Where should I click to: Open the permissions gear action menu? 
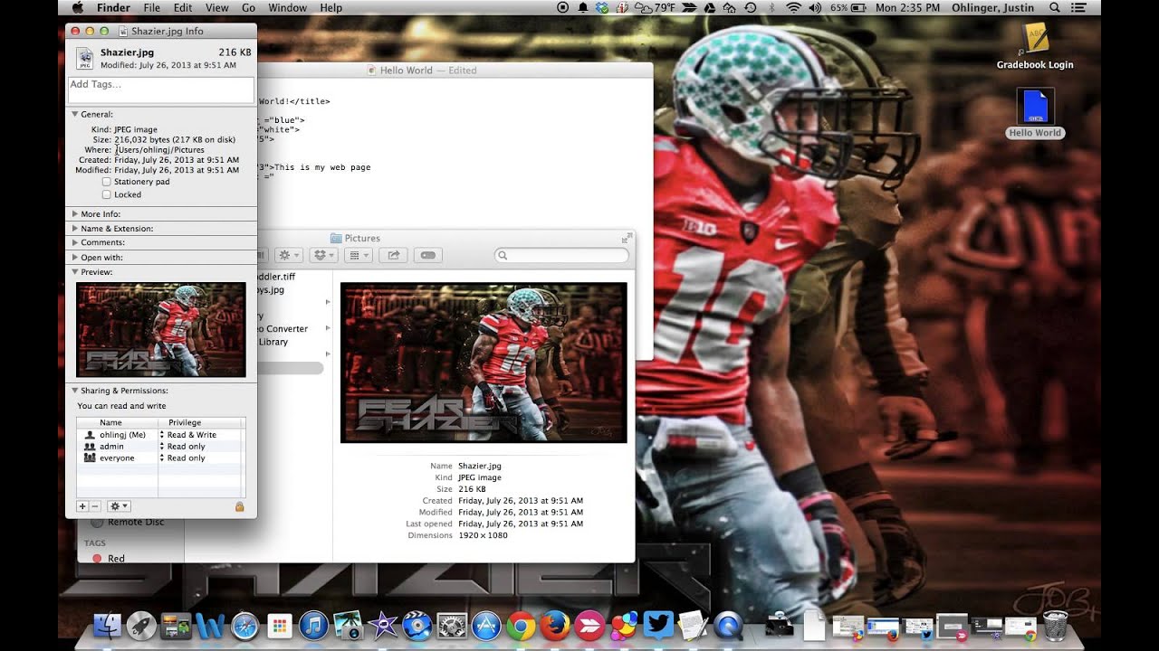119,506
